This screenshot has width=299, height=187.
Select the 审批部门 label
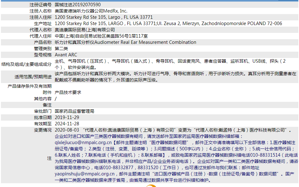(43, 111)
